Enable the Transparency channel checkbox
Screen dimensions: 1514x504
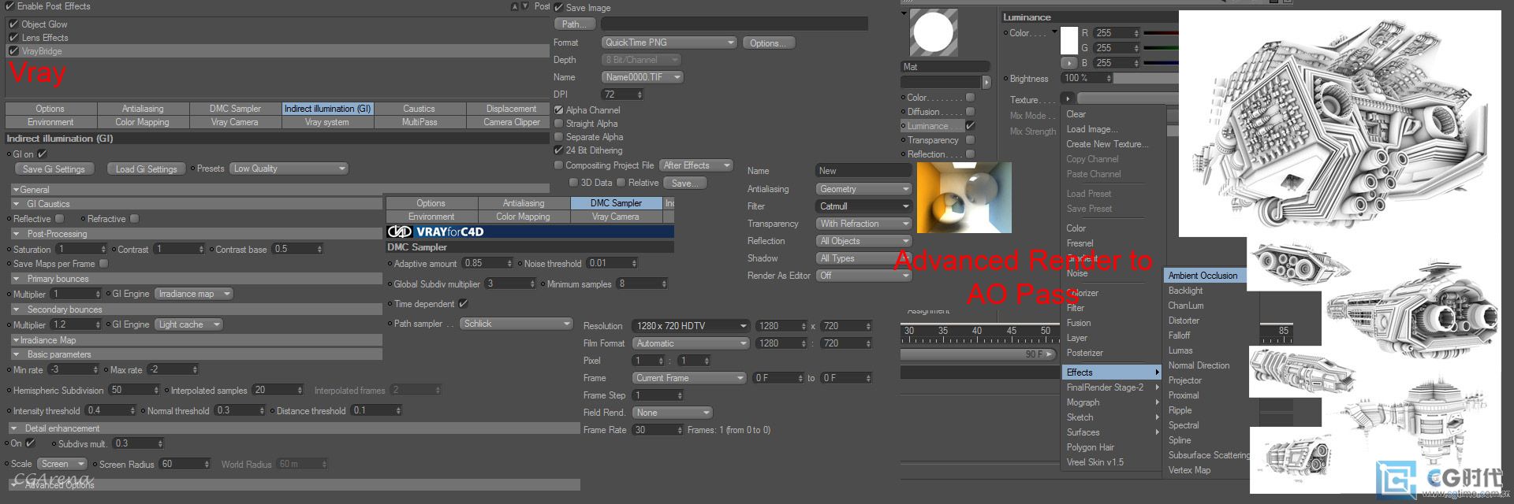[970, 140]
